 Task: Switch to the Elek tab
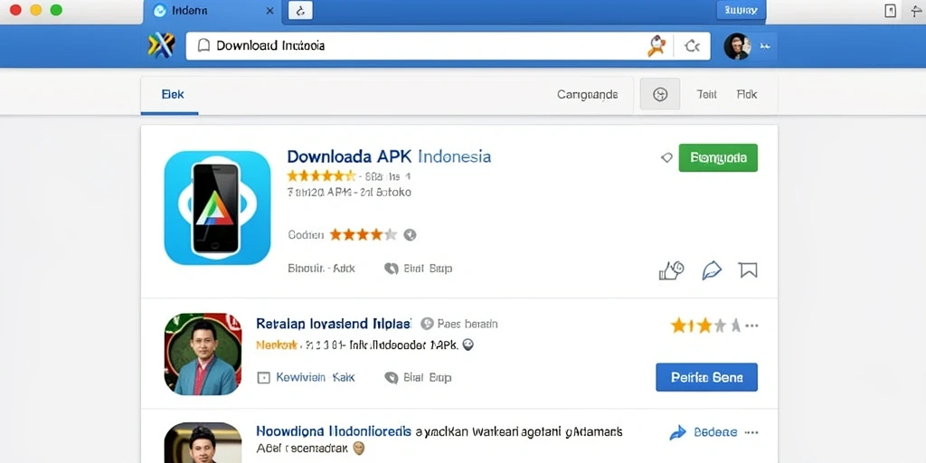pyautogui.click(x=173, y=94)
